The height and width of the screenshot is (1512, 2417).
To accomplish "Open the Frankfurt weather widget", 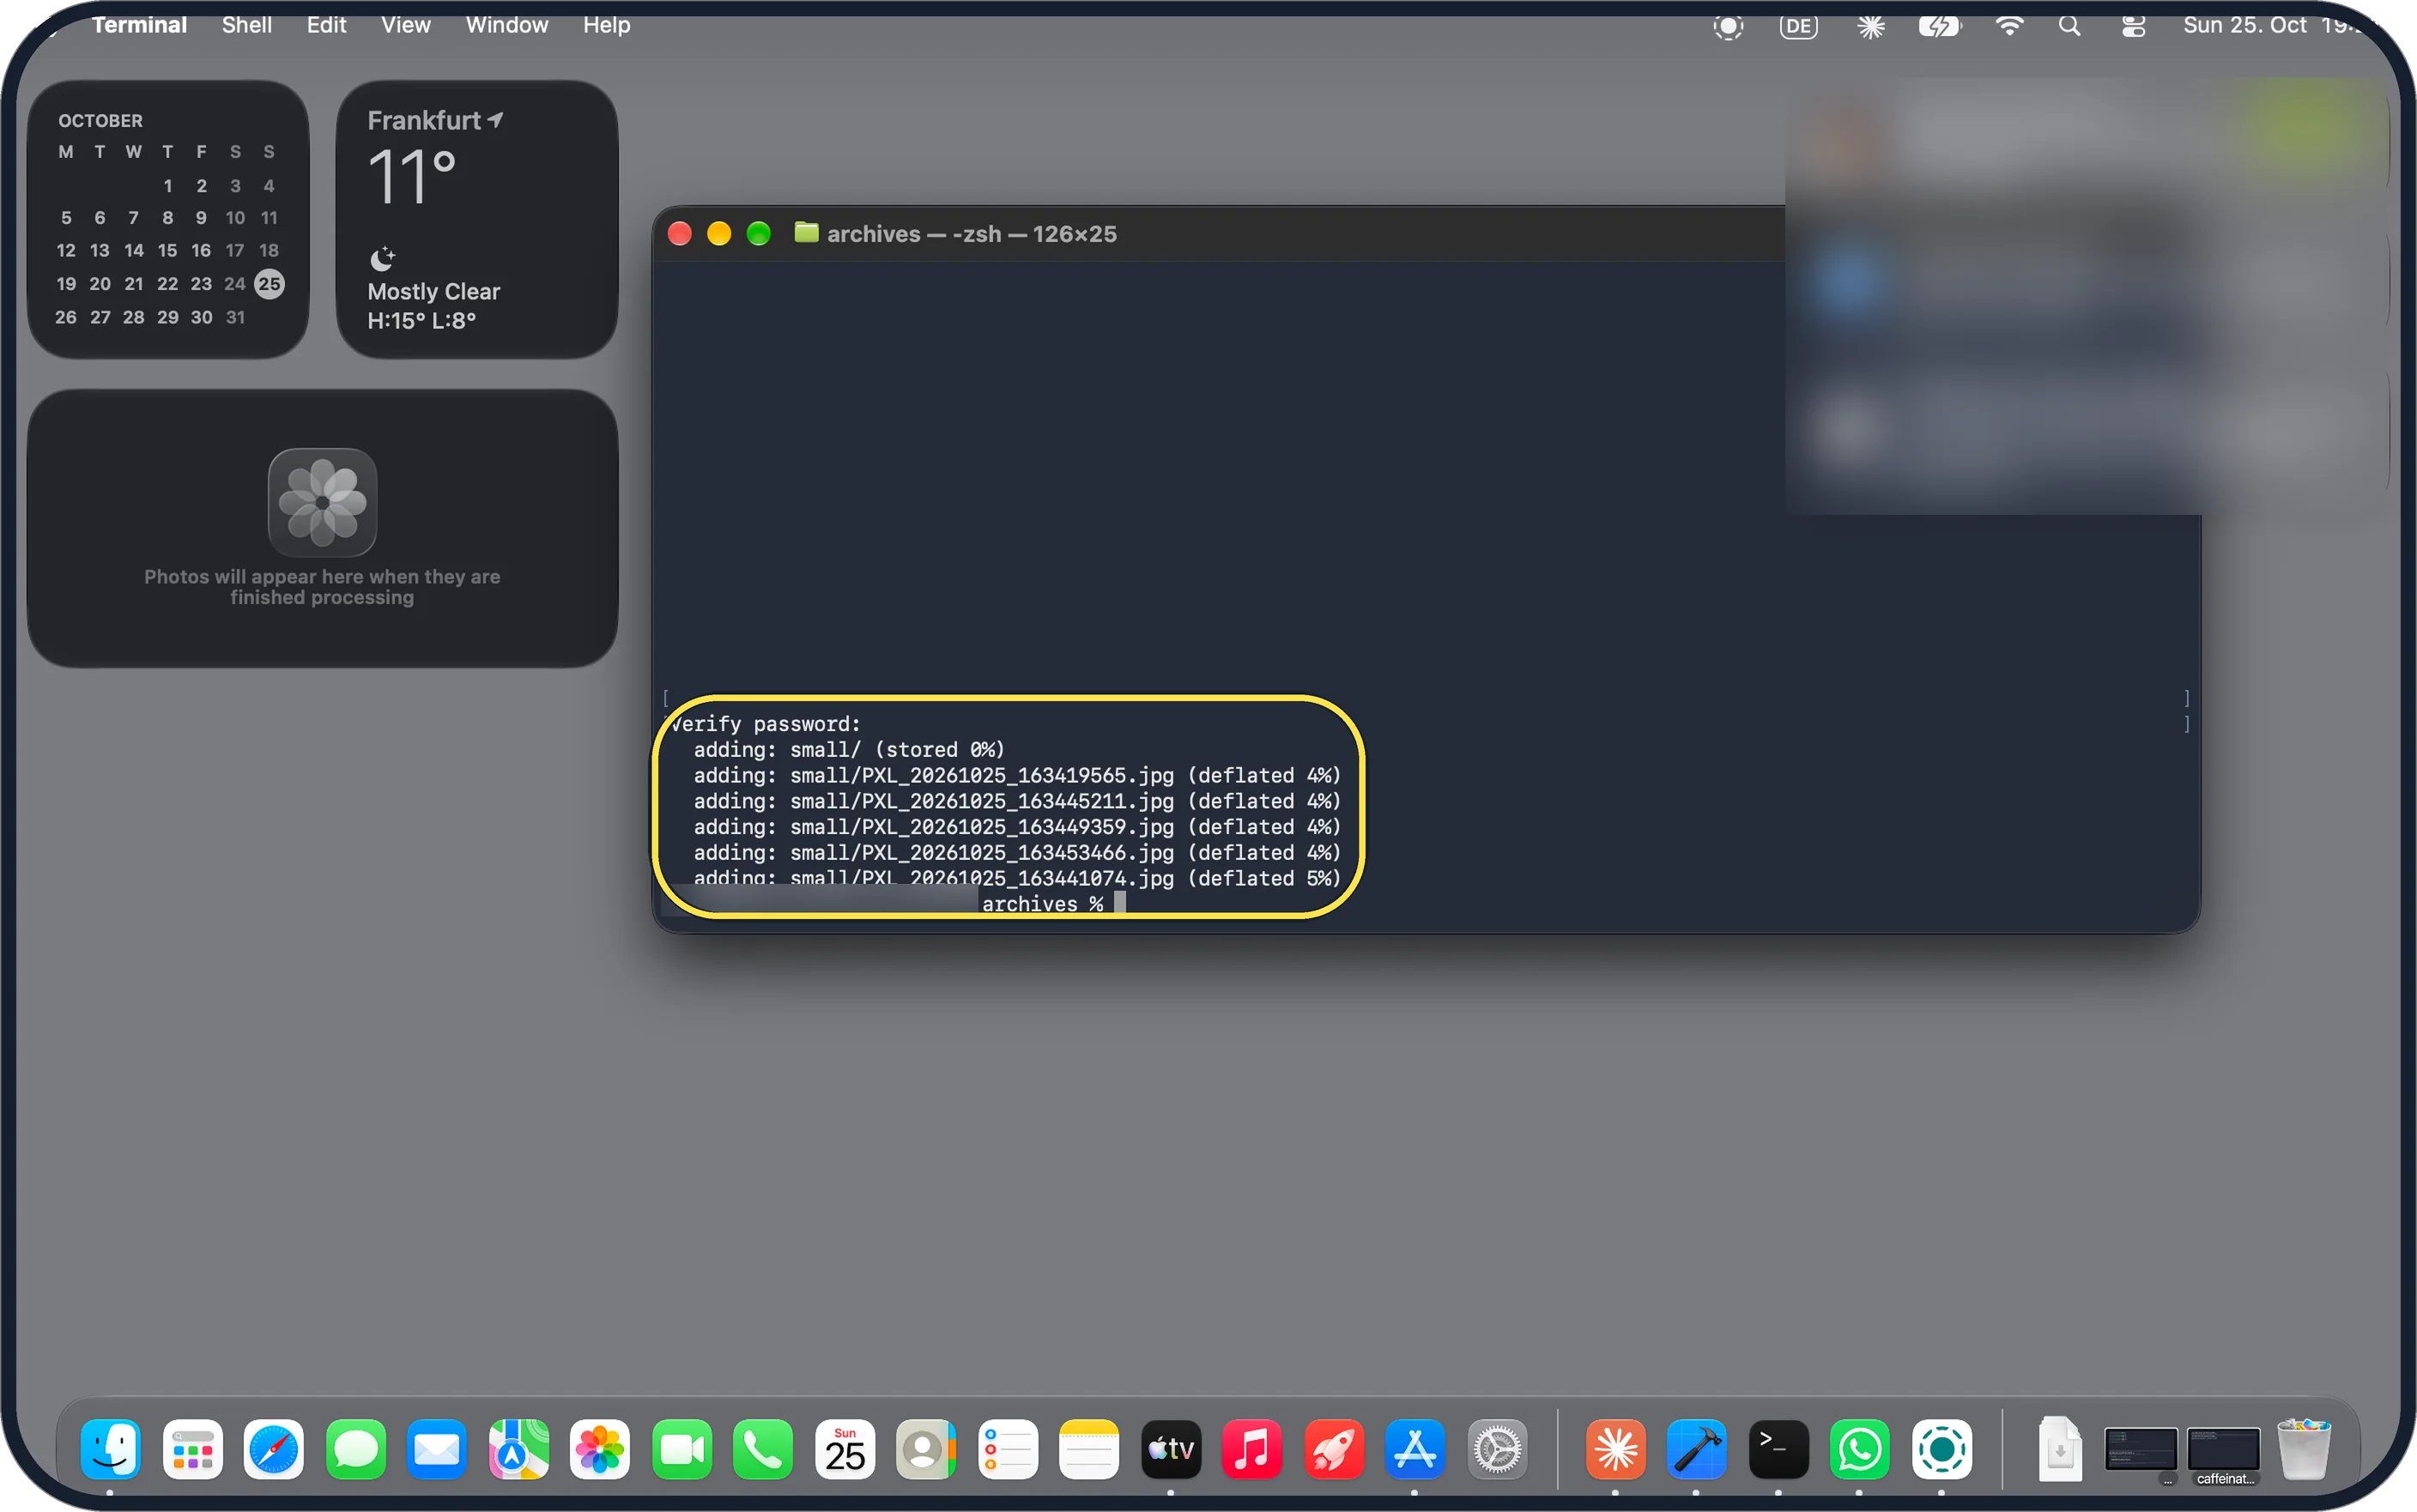I will click(x=476, y=219).
